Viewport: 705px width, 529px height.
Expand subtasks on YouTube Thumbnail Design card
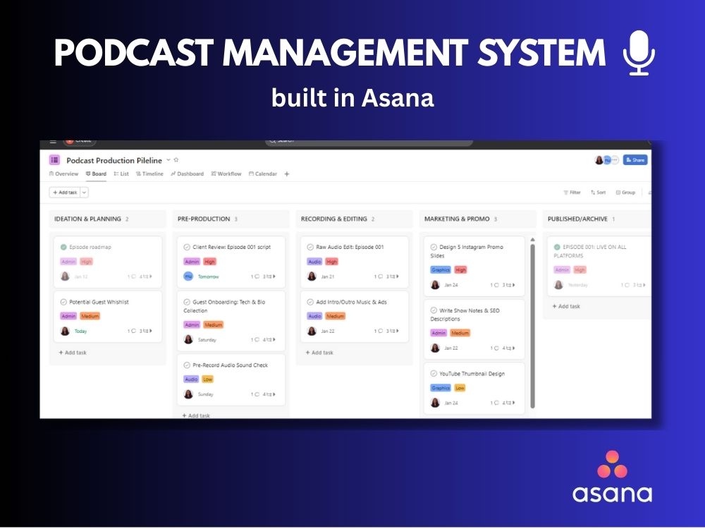[509, 403]
